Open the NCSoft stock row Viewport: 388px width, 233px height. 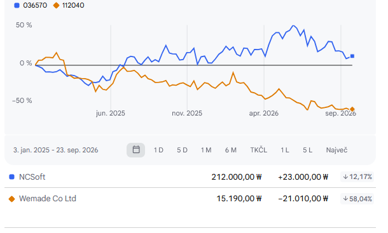click(x=190, y=177)
